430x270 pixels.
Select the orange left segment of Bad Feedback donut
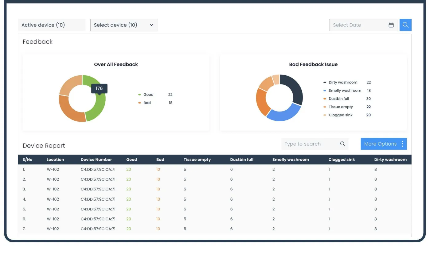pos(262,102)
